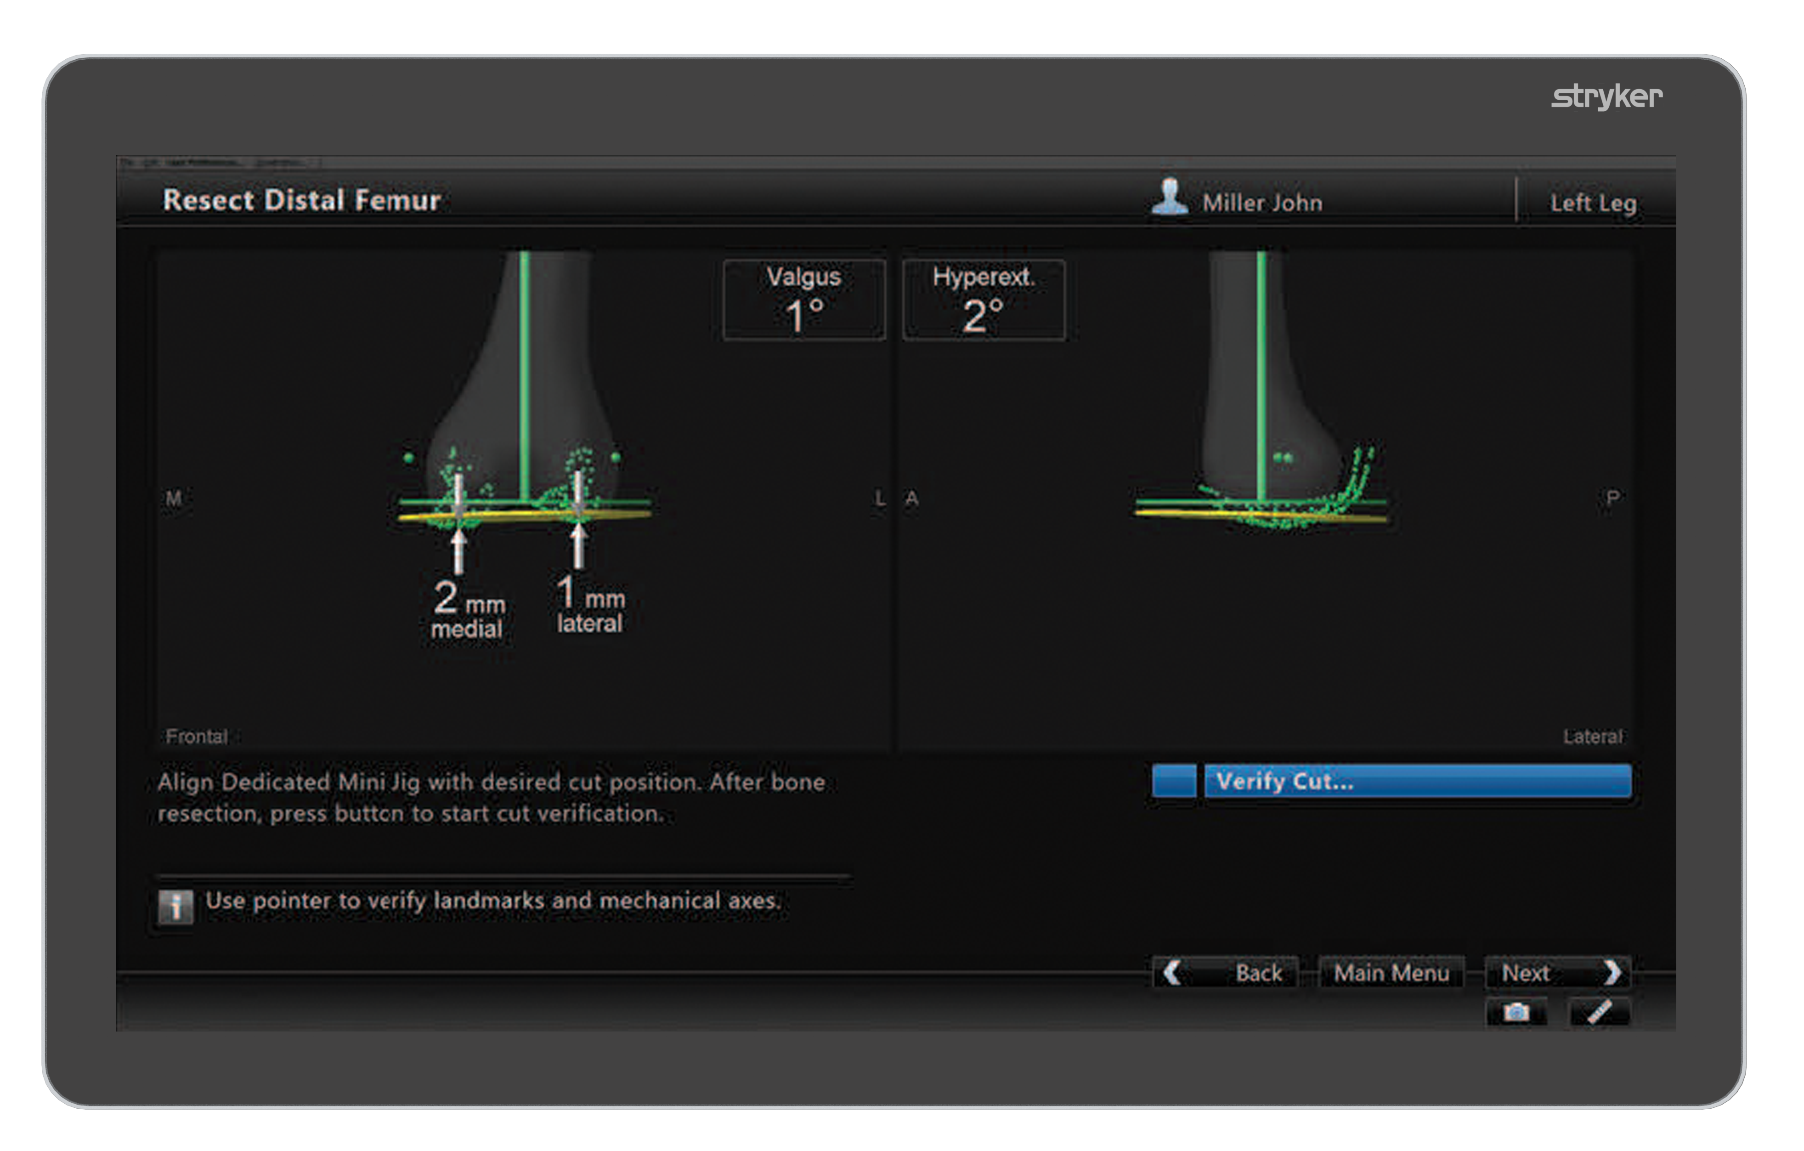Click the info icon beside pointer hint

176,907
